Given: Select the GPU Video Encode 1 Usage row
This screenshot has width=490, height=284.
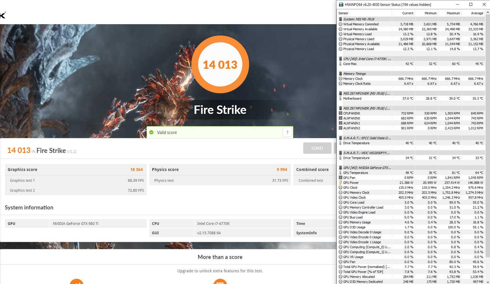Looking at the screenshot, I should 411,242.
